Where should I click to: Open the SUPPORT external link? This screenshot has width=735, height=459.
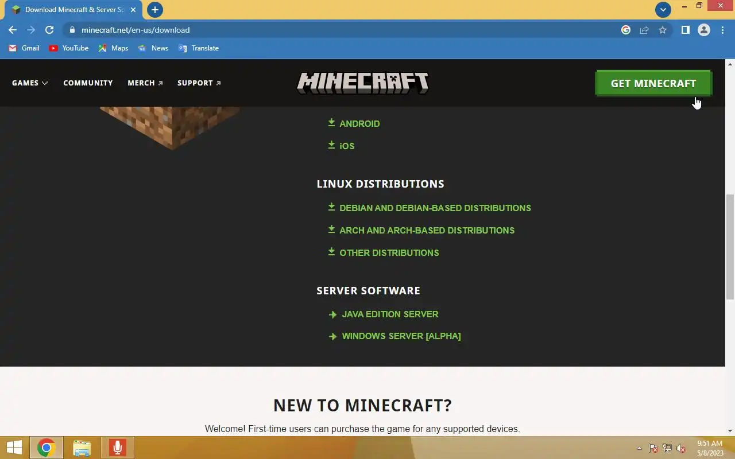click(199, 83)
